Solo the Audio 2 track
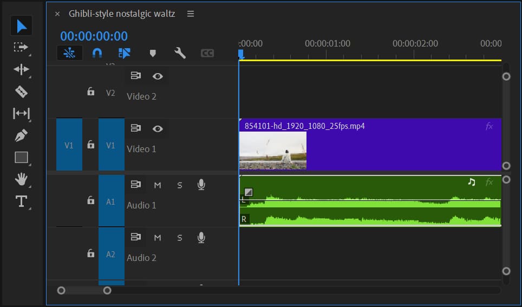Viewport: 522px width, 307px height. [x=179, y=238]
